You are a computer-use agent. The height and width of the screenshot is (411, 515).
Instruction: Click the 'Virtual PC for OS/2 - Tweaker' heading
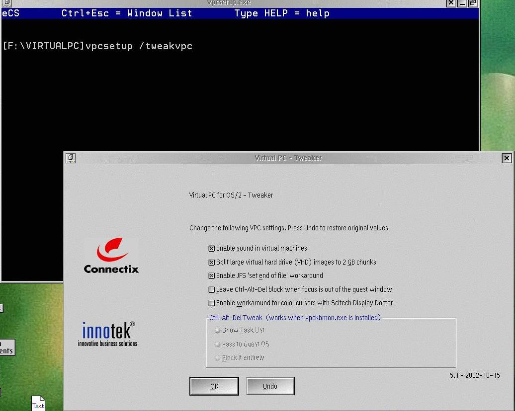click(231, 195)
